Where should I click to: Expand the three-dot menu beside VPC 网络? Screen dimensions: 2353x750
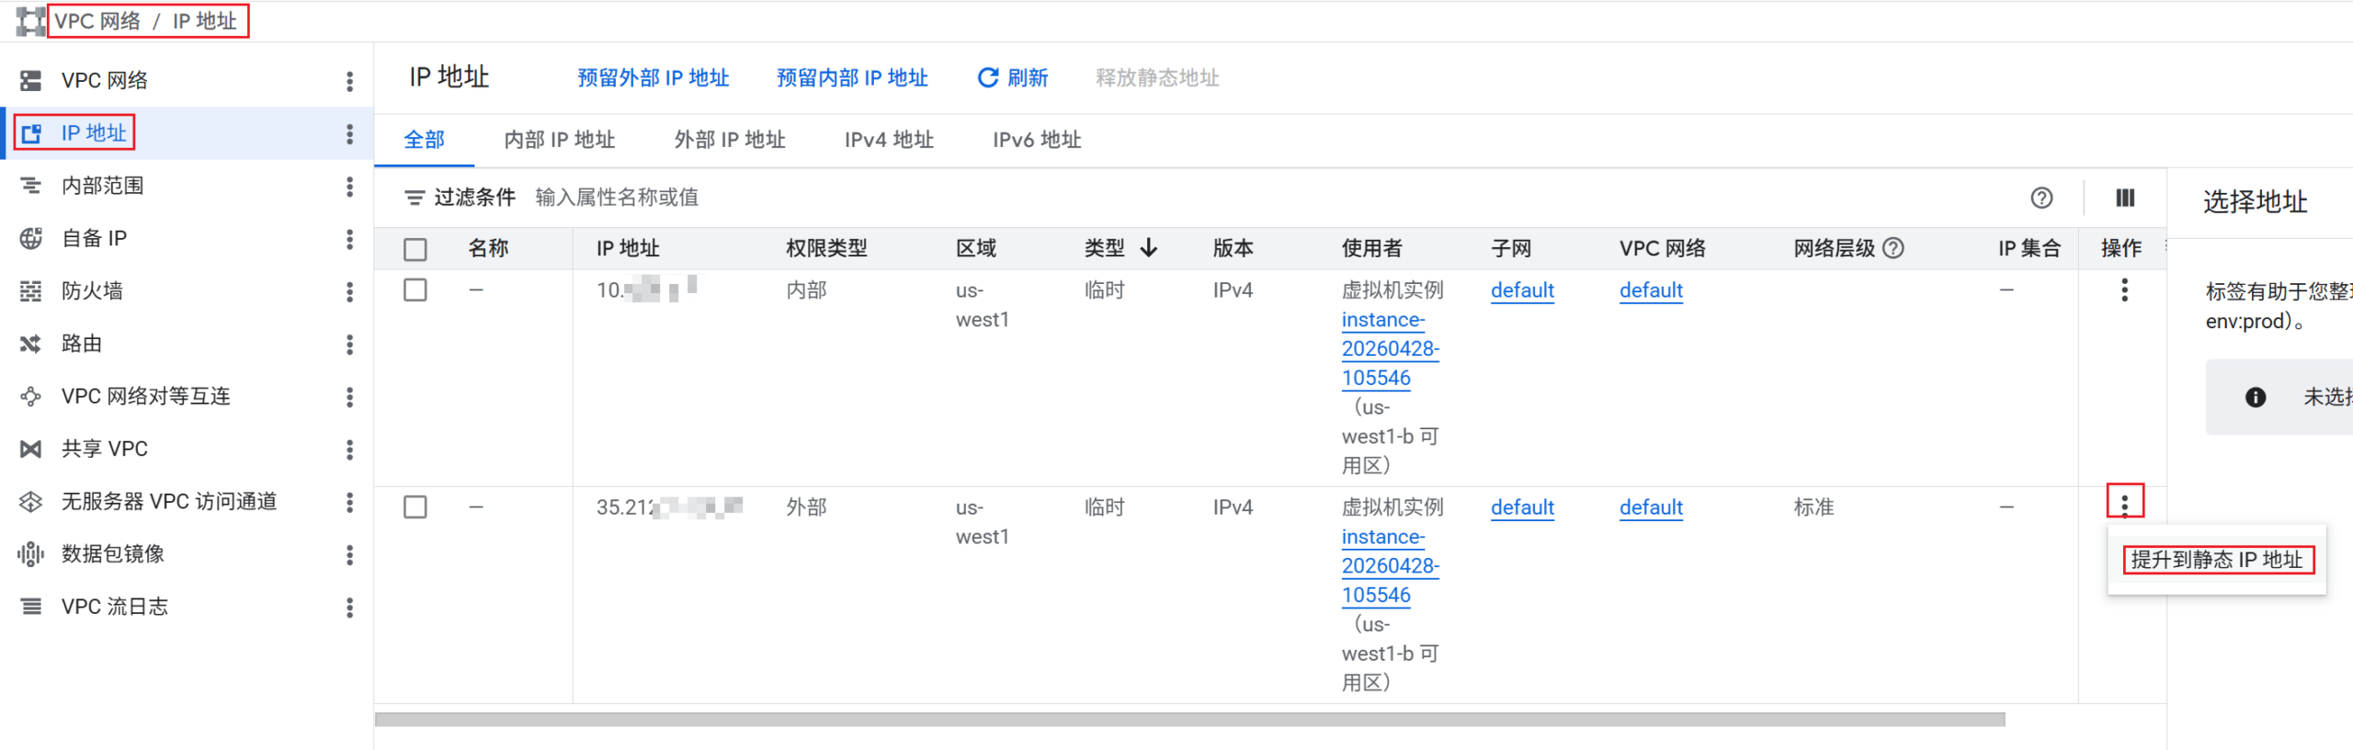(349, 81)
